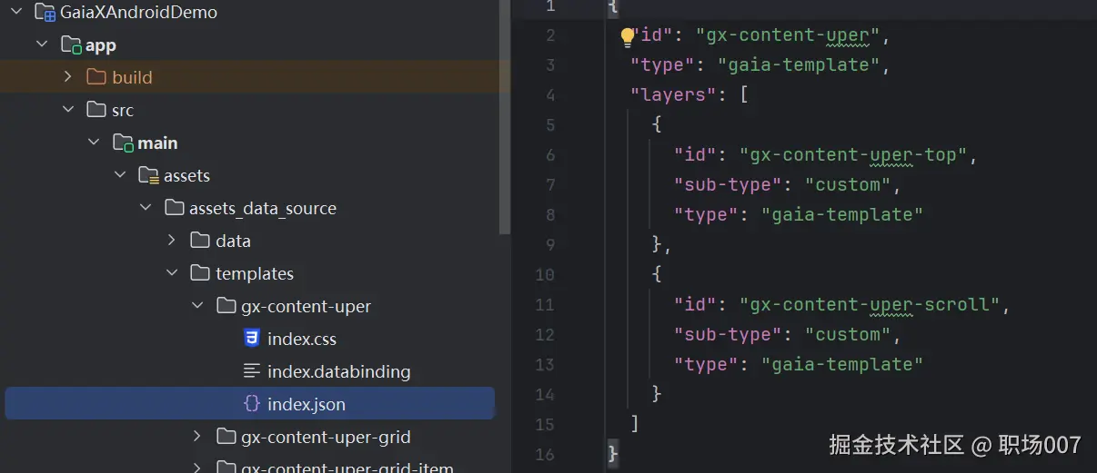
Task: Click the main source-root folder icon
Action: coord(123,143)
